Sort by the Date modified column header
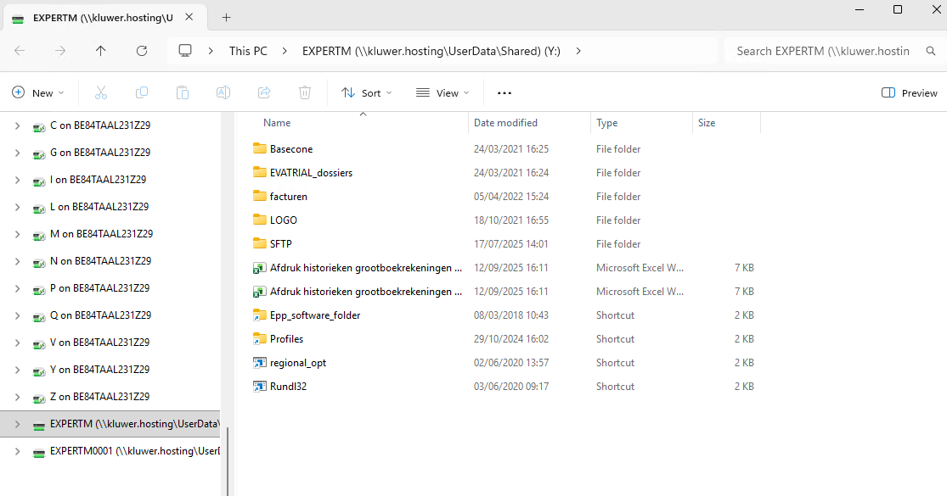Viewport: 947px width, 496px height. pyautogui.click(x=505, y=123)
